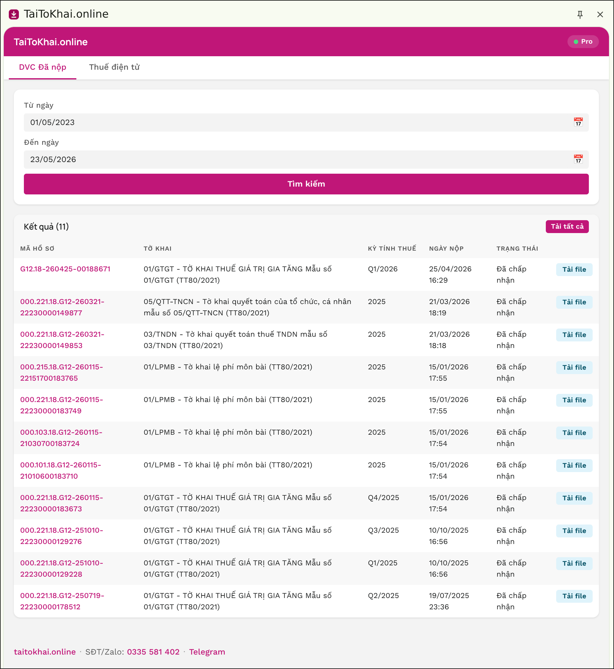
Task: Open record ending 22230000129276
Action: (62, 536)
